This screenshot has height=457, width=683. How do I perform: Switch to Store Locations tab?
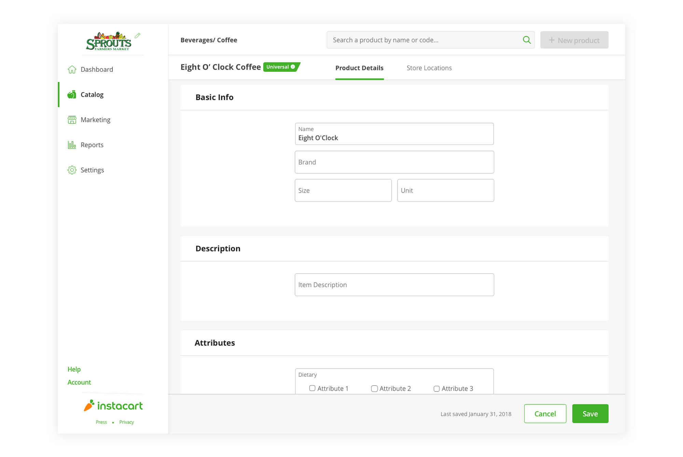429,68
